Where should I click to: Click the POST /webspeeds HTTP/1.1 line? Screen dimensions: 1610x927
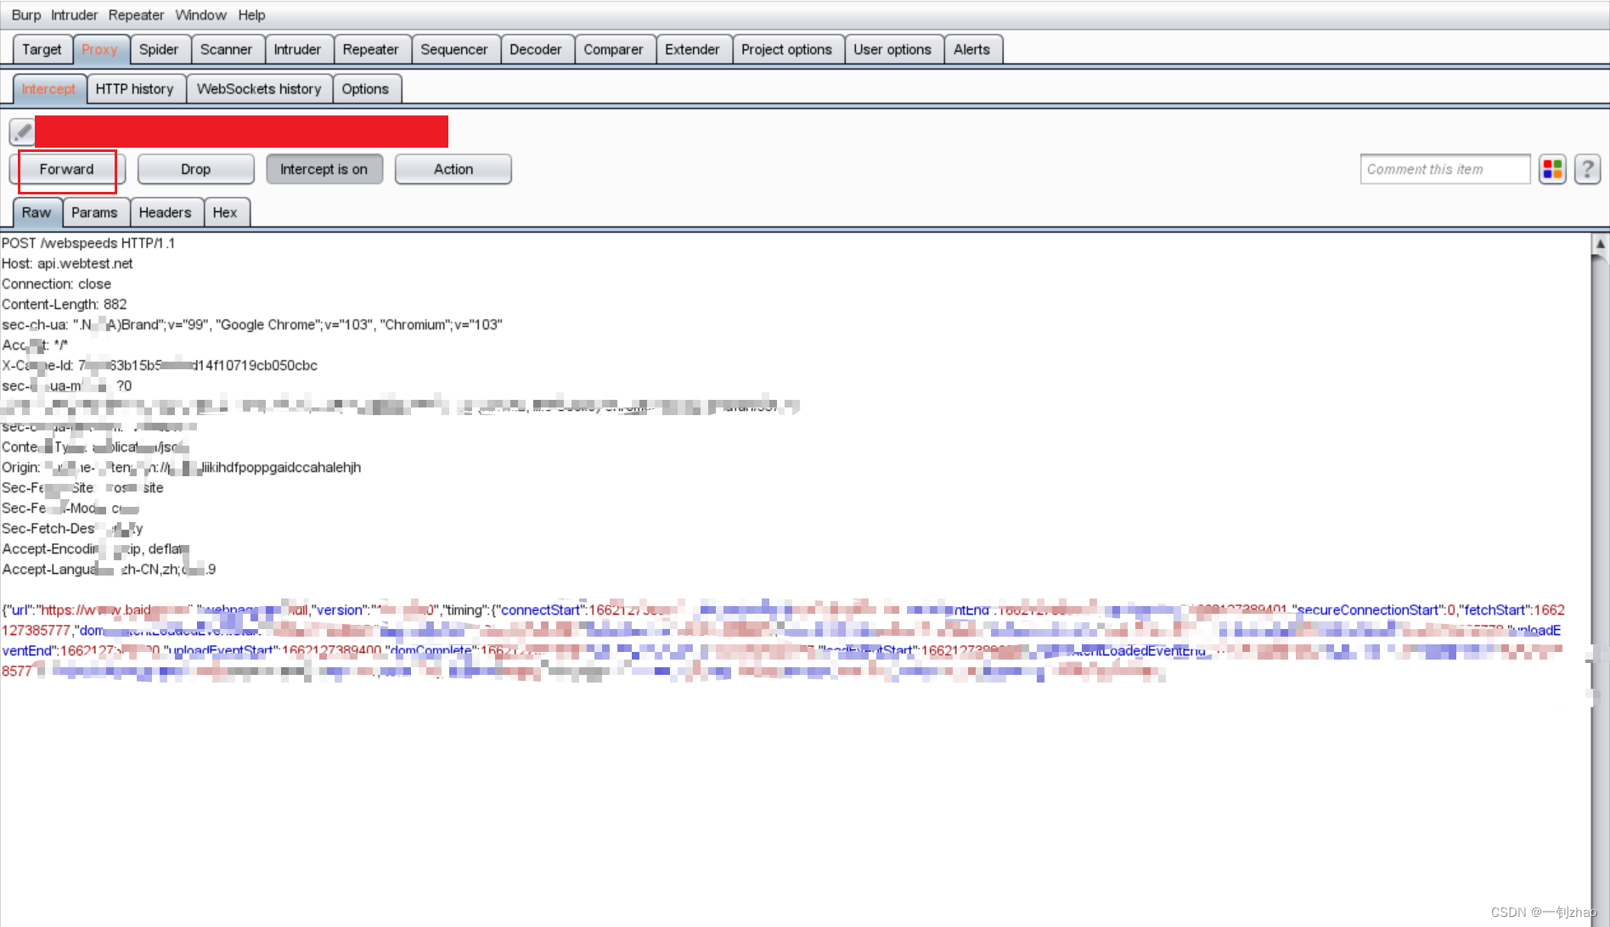pos(88,243)
